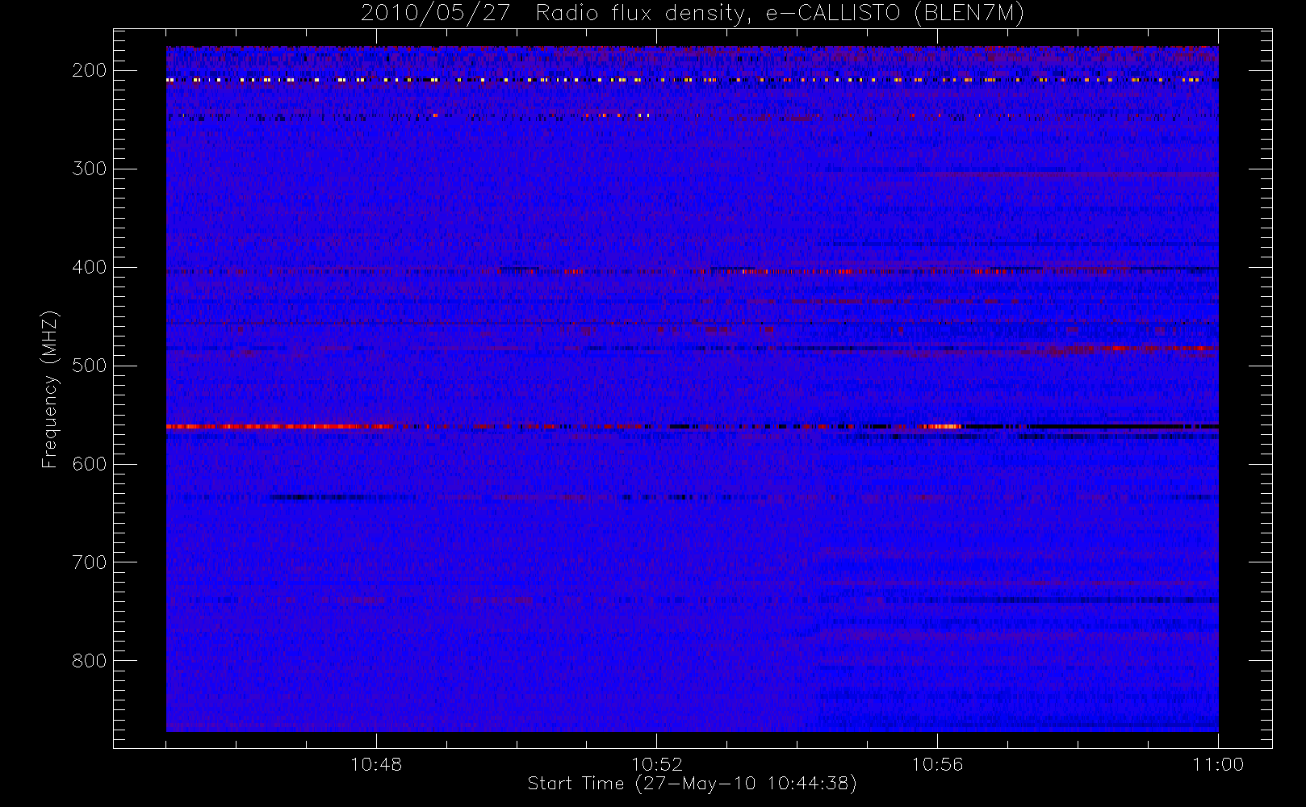This screenshot has width=1306, height=807.
Task: Click the red-speckled band near 405 MHz
Action: pos(692,271)
